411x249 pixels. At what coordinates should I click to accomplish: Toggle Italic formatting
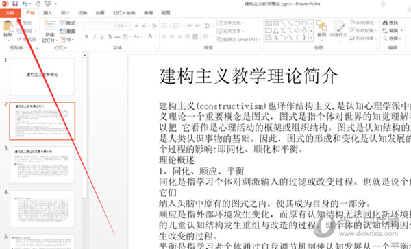(x=95, y=37)
